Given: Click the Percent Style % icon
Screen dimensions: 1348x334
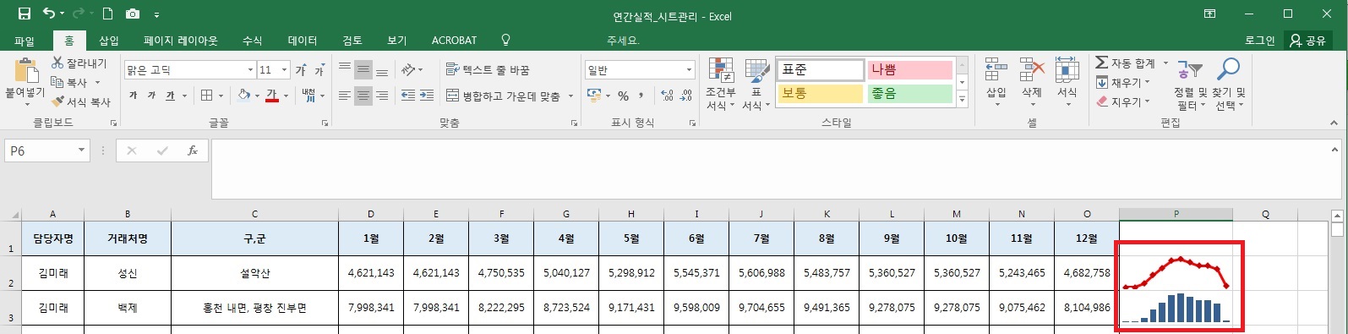Looking at the screenshot, I should [623, 96].
